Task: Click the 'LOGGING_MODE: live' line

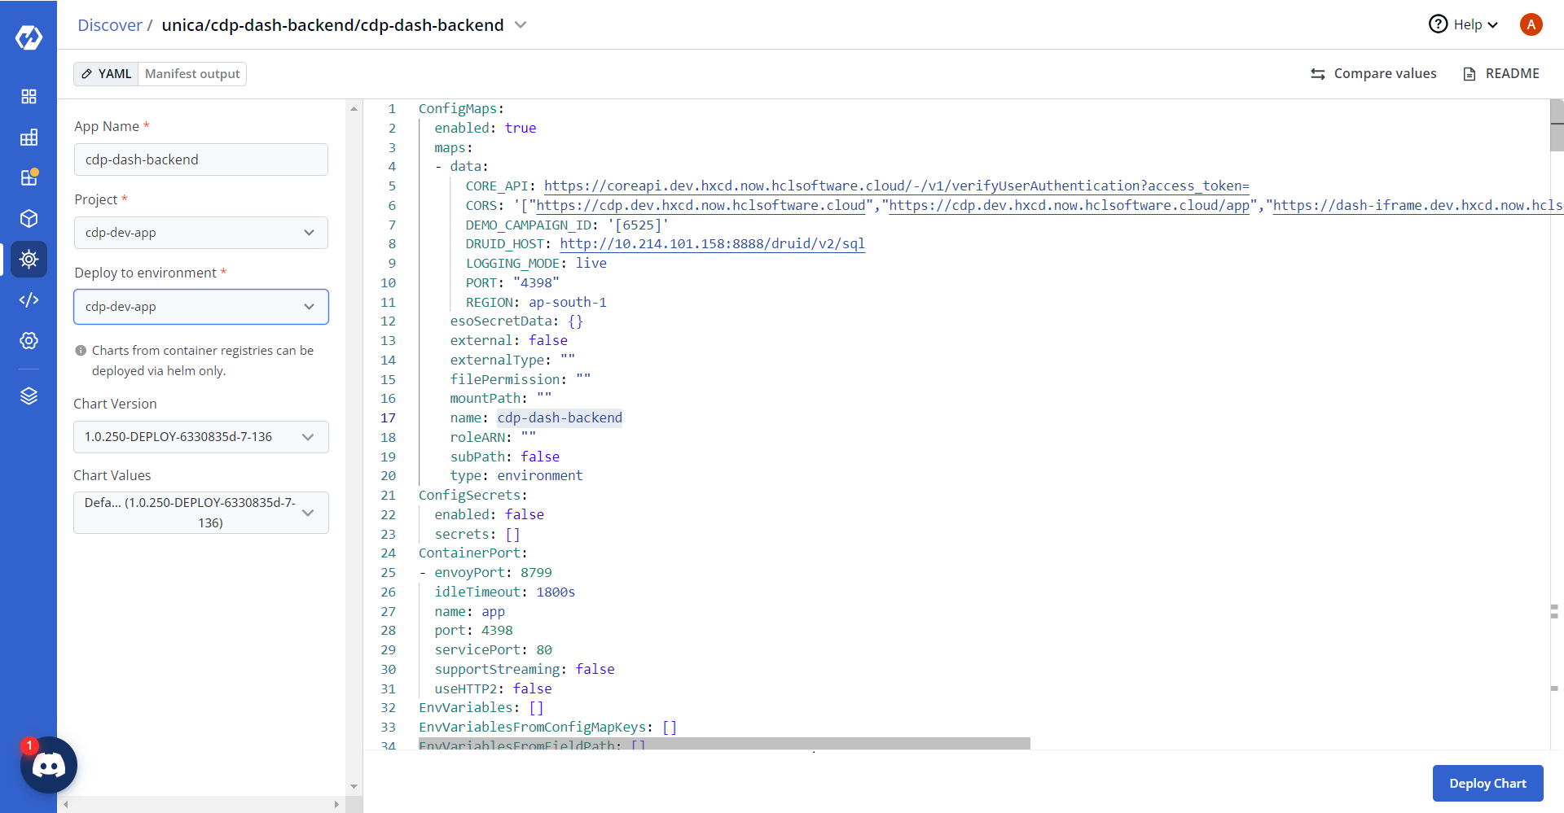Action: click(536, 264)
